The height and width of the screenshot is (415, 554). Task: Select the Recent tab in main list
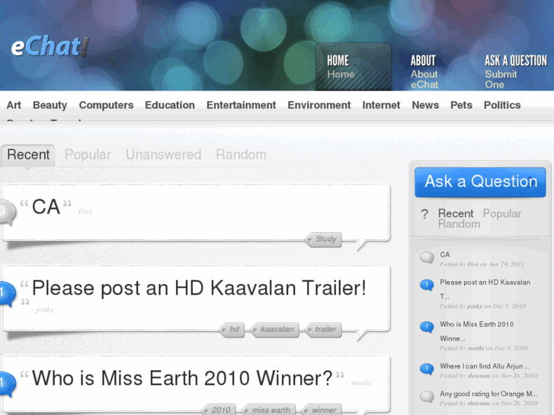28,155
